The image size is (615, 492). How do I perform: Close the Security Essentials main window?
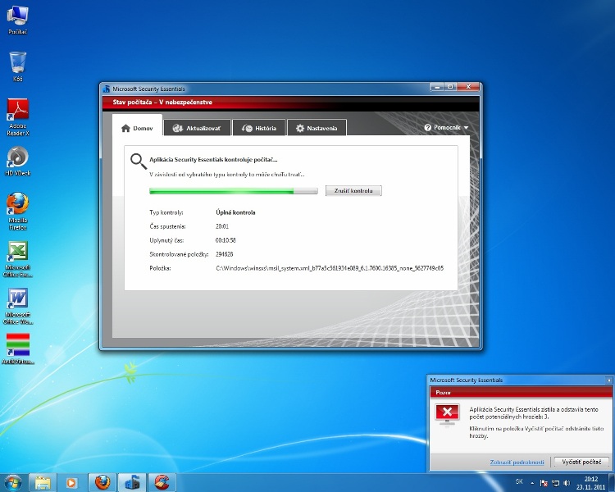(x=468, y=87)
